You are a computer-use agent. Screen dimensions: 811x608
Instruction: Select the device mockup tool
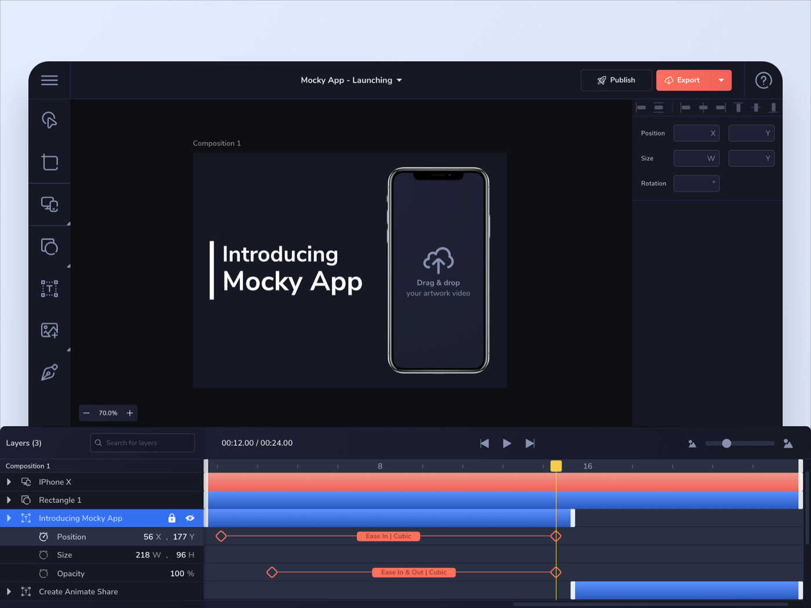(x=49, y=204)
